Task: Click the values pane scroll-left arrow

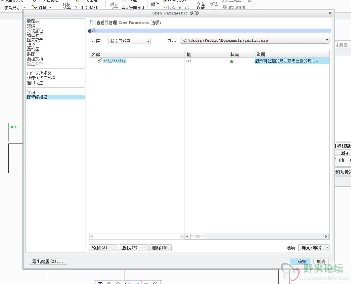Action: tap(187, 236)
